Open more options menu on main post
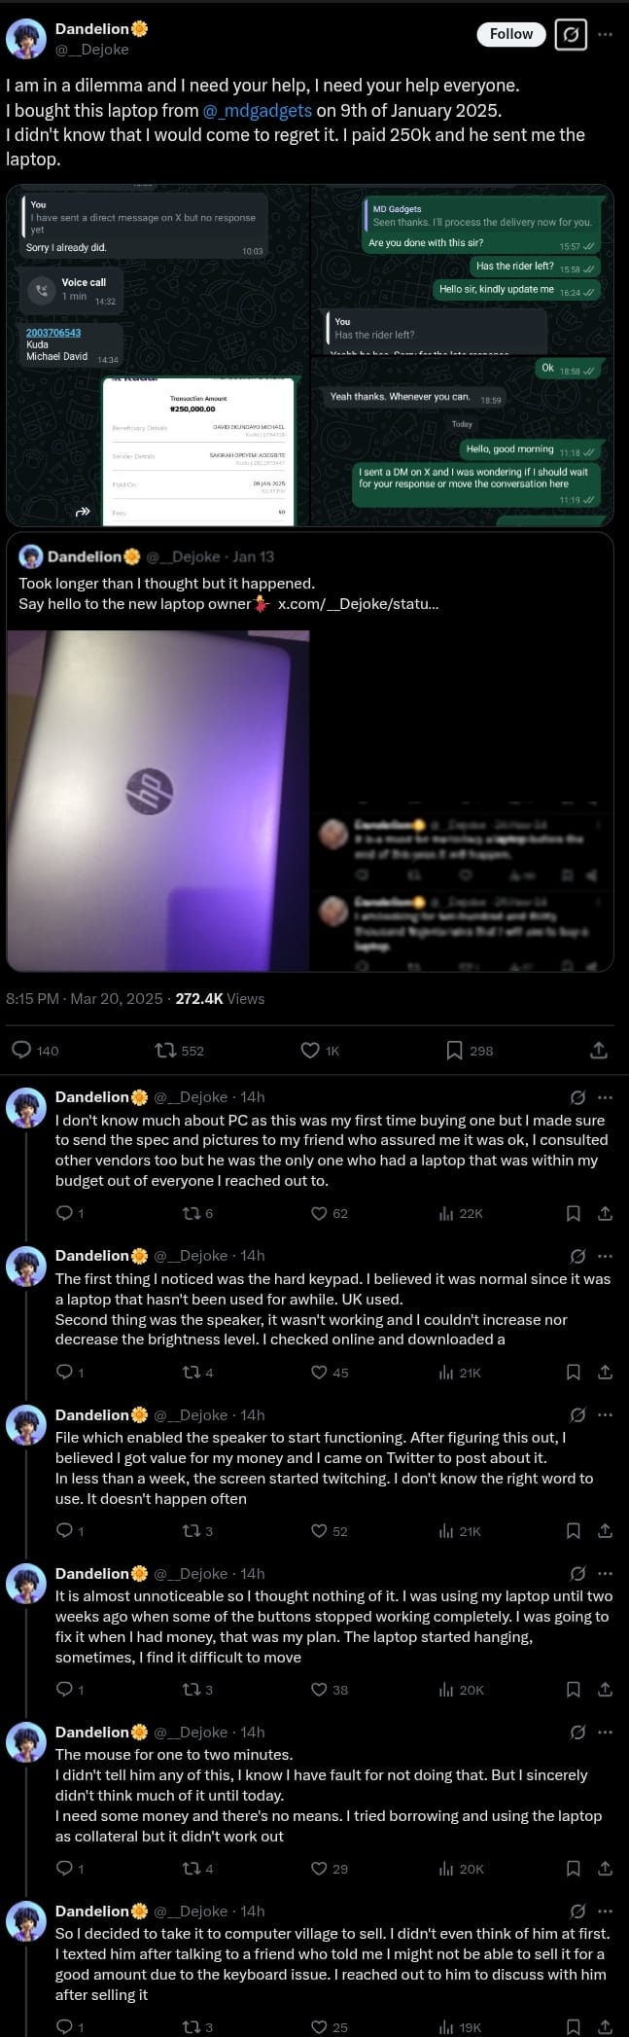The width and height of the screenshot is (629, 2037). [606, 34]
